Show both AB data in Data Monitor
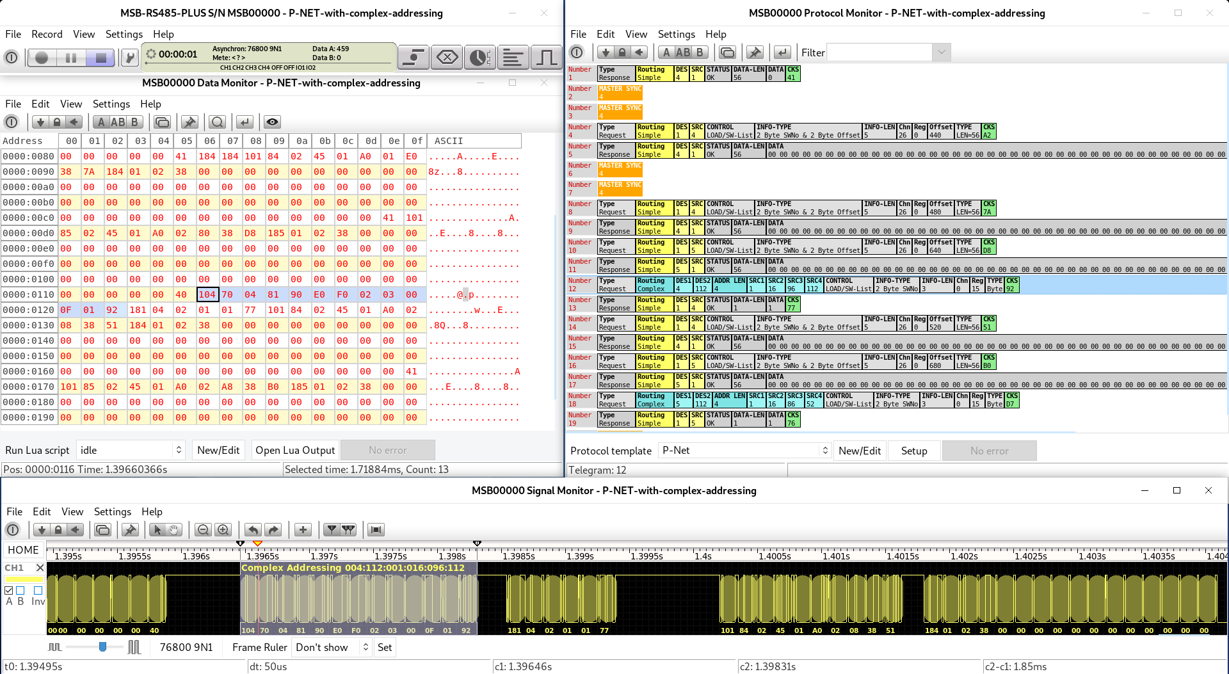 click(118, 122)
